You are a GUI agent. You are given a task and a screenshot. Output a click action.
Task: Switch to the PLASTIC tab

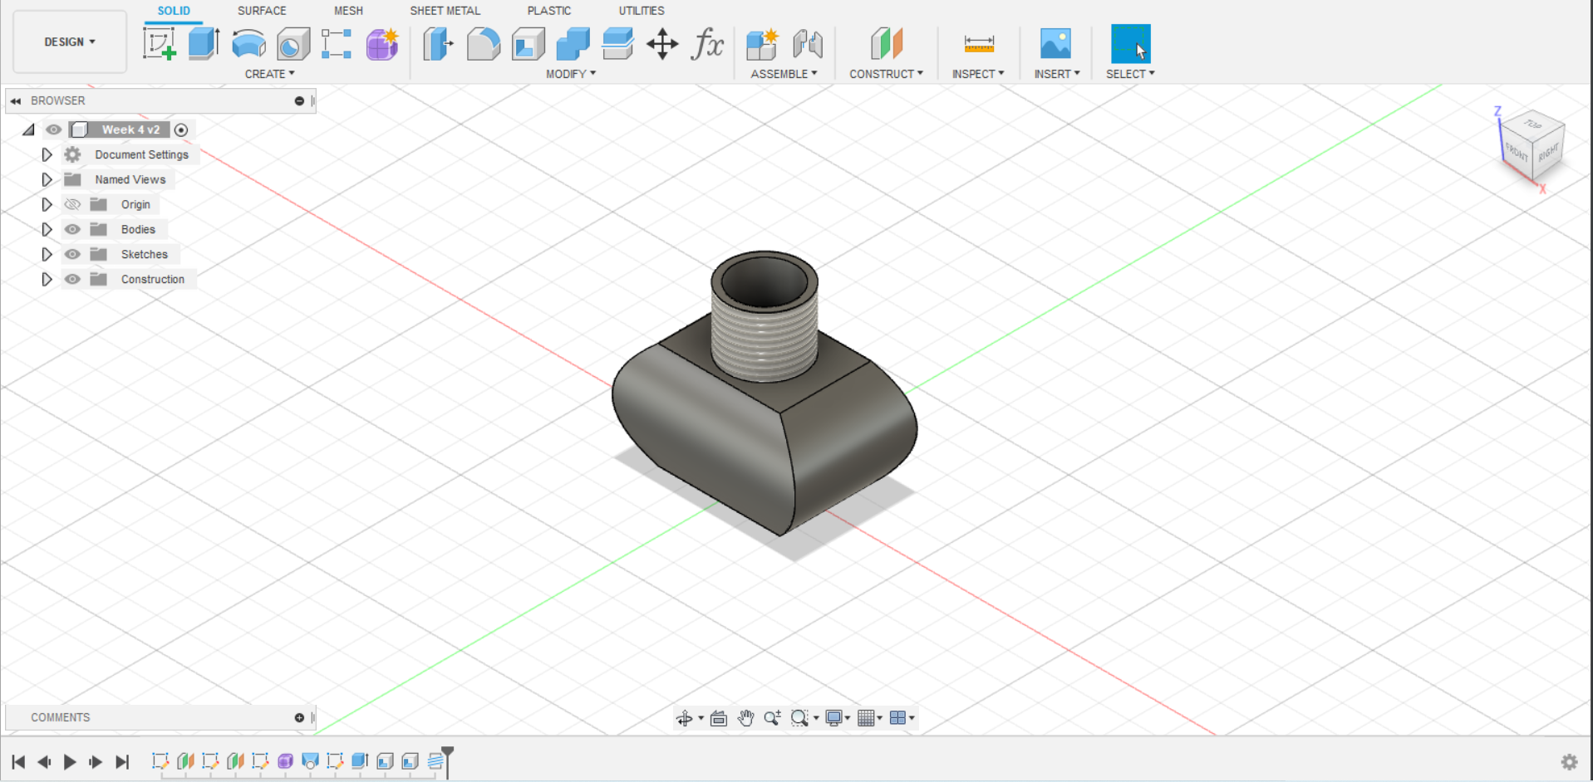tap(548, 11)
